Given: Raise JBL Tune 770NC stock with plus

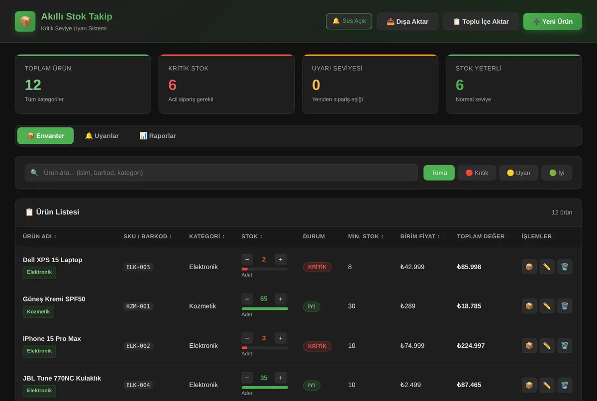Looking at the screenshot, I should pyautogui.click(x=281, y=378).
